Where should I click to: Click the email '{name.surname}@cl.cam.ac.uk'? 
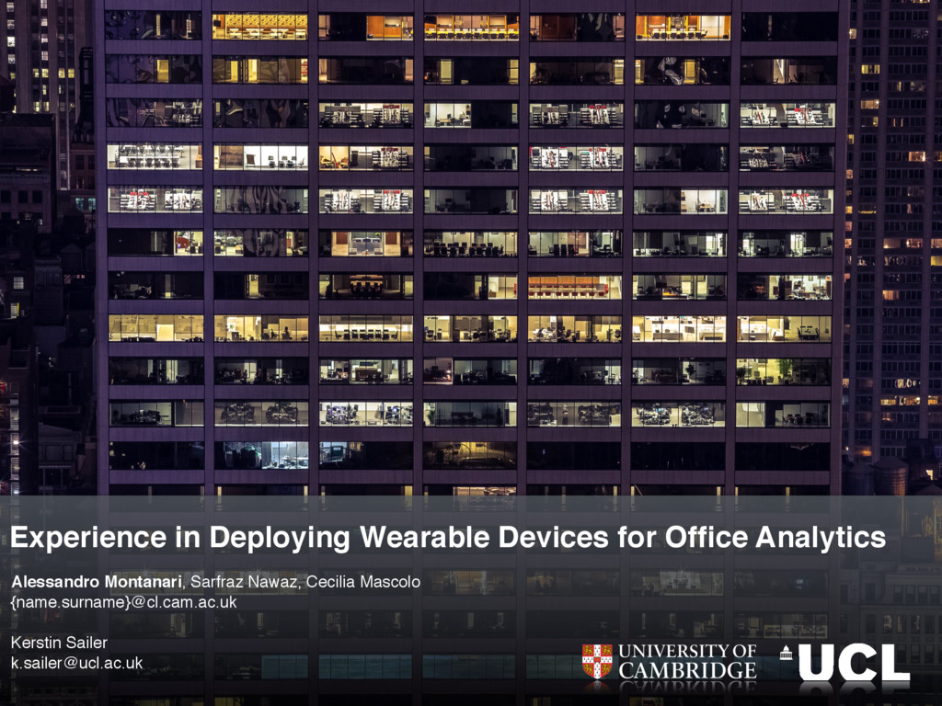(124, 602)
